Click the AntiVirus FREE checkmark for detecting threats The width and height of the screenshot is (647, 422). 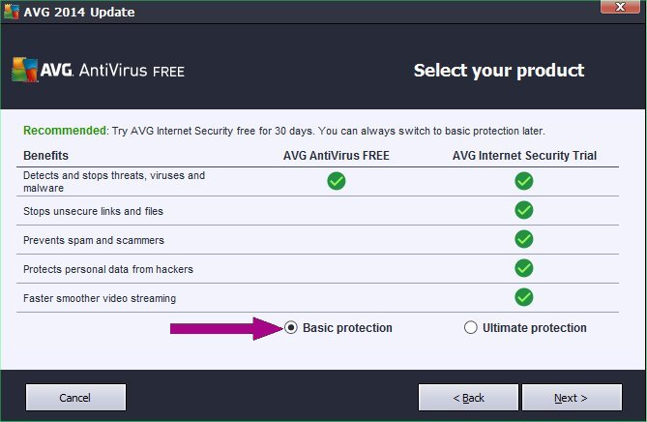[337, 181]
